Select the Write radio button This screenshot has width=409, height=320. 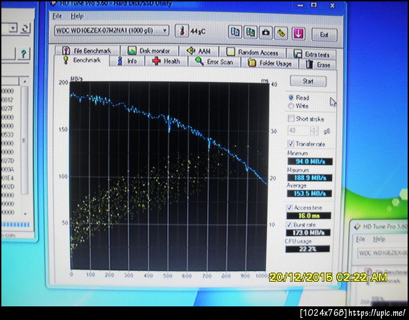(291, 106)
